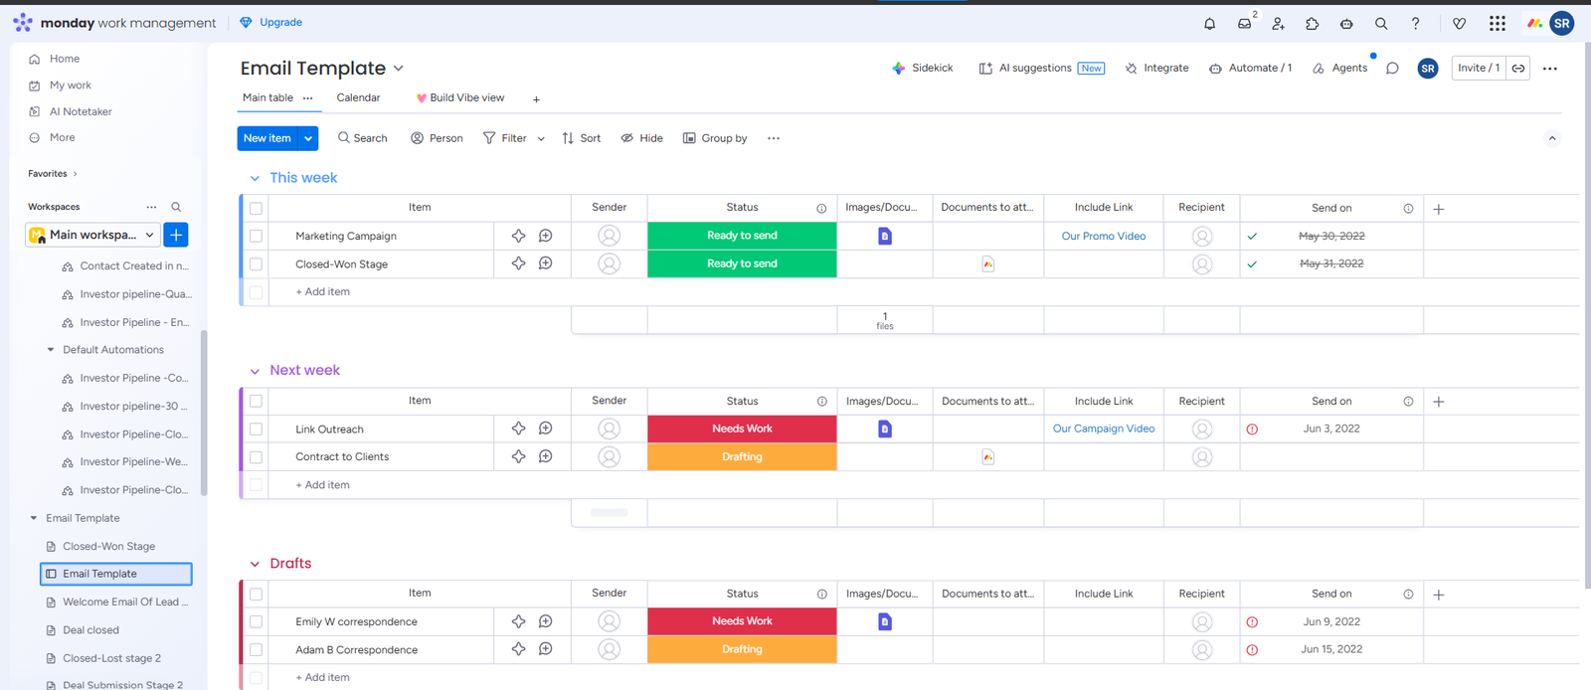Add new workspace item with blue plus
Screen dimensions: 1591x690
click(x=176, y=235)
